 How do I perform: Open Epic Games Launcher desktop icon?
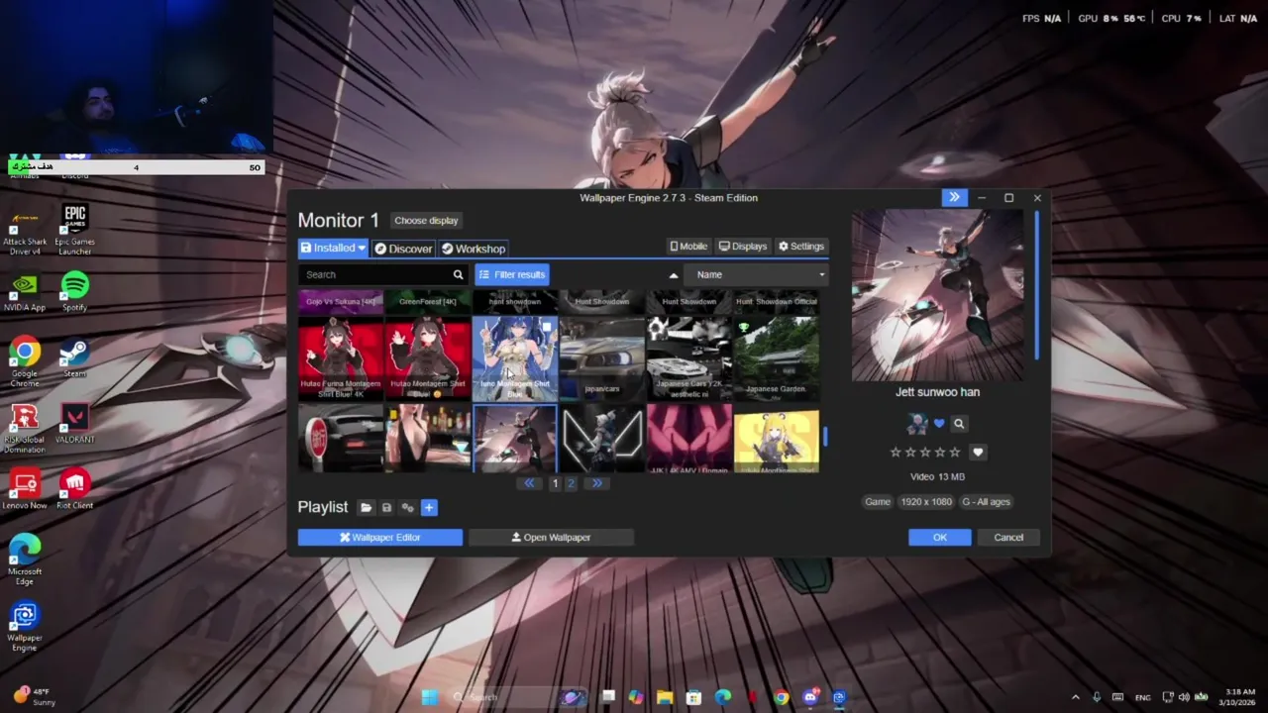75,230
